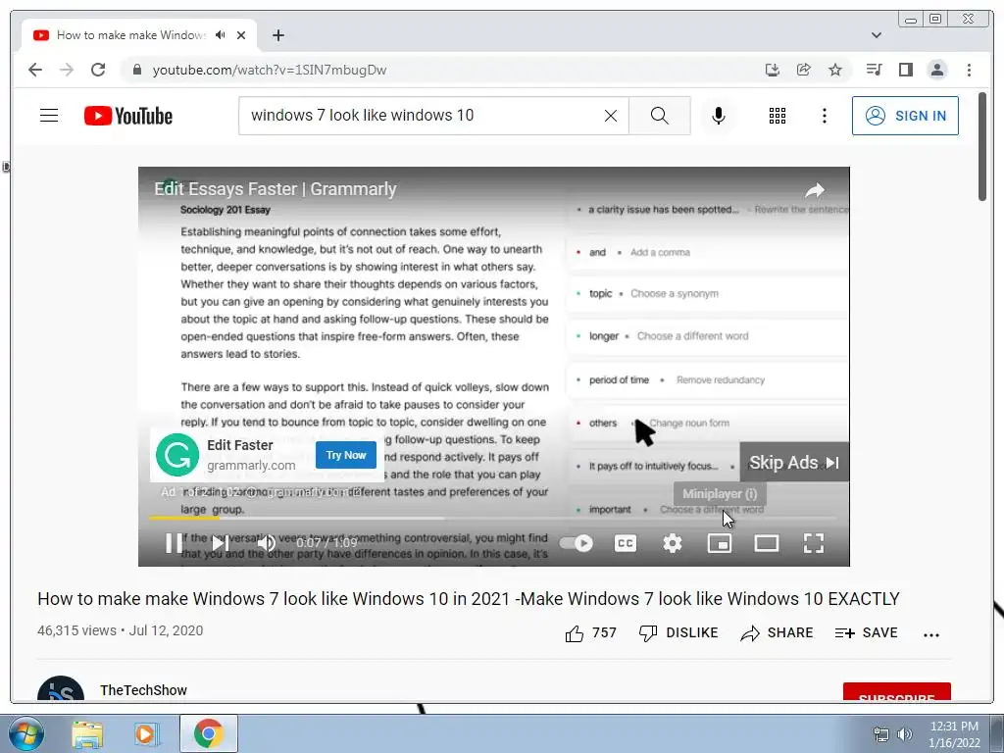Share this page from address bar

tap(804, 70)
